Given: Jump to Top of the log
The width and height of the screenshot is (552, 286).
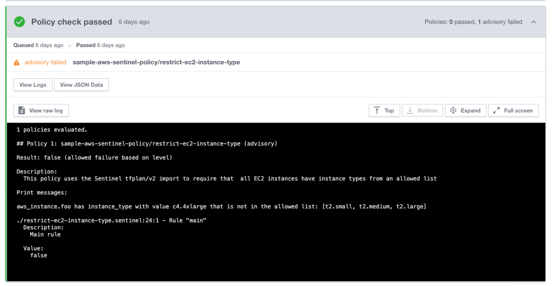Looking at the screenshot, I should tap(384, 111).
